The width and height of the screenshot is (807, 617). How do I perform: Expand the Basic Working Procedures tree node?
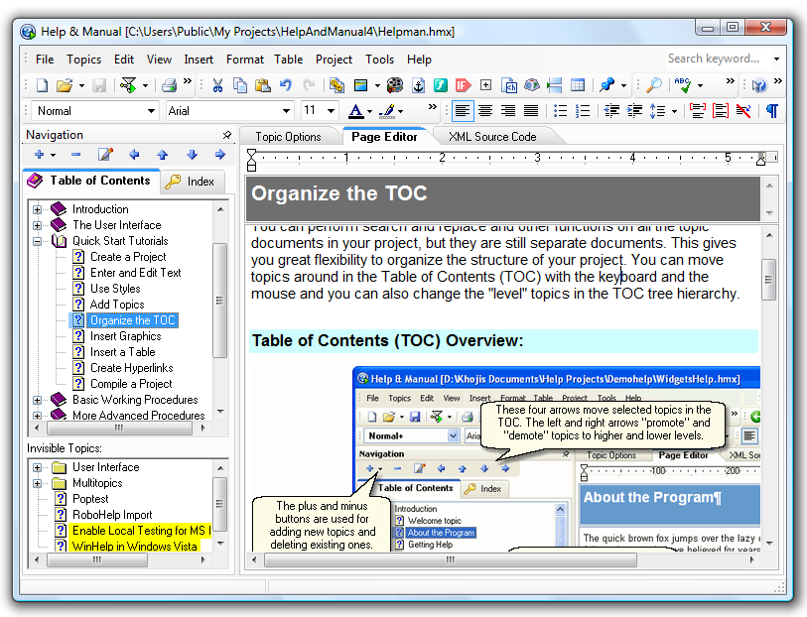click(38, 400)
